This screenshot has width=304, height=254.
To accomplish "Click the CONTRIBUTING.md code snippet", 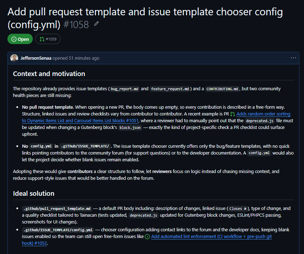I will pyautogui.click(x=222, y=89).
